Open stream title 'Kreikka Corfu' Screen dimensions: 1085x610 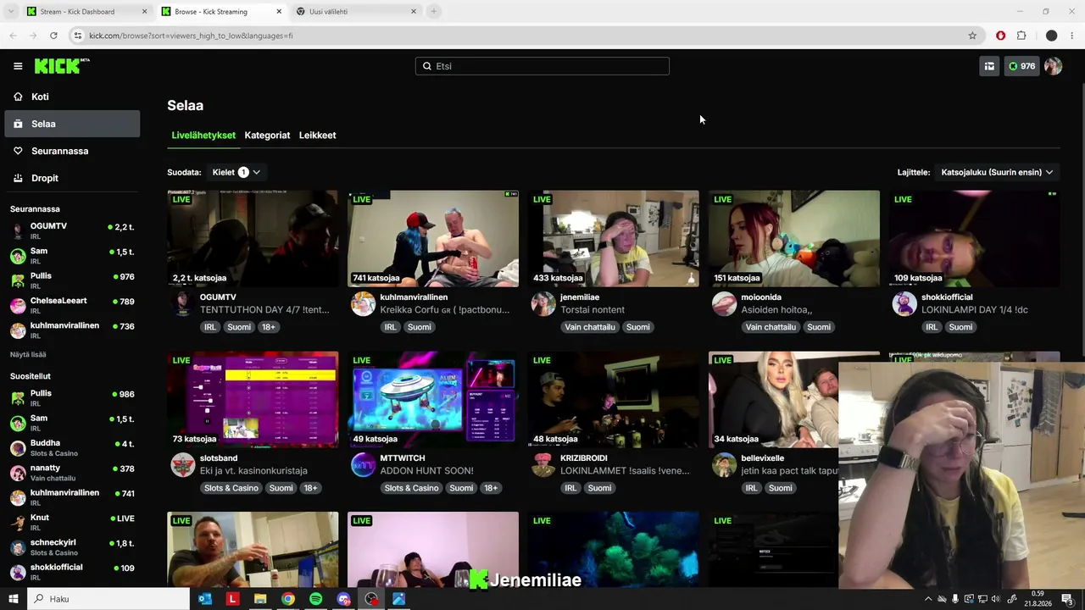(x=445, y=310)
